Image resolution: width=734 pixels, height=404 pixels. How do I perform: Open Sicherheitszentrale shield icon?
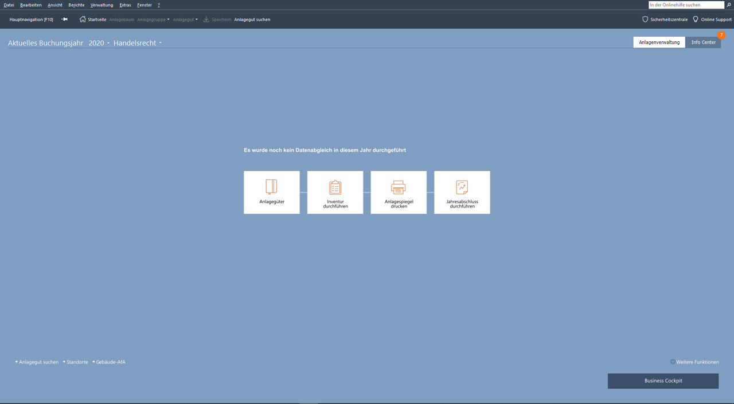645,19
